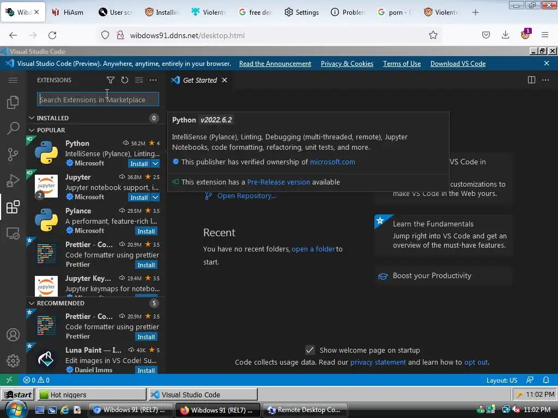Open notifications bell in status bar
The height and width of the screenshot is (418, 558).
pos(546,380)
